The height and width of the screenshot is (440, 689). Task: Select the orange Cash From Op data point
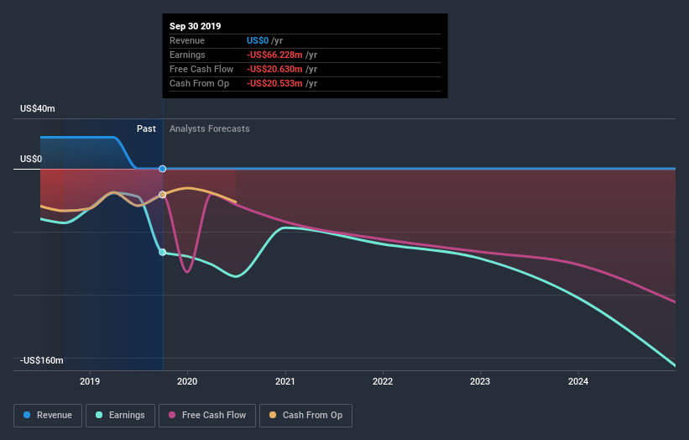point(163,194)
